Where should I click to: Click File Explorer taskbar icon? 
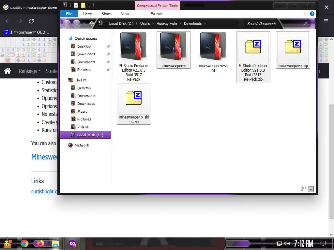click(x=55, y=243)
